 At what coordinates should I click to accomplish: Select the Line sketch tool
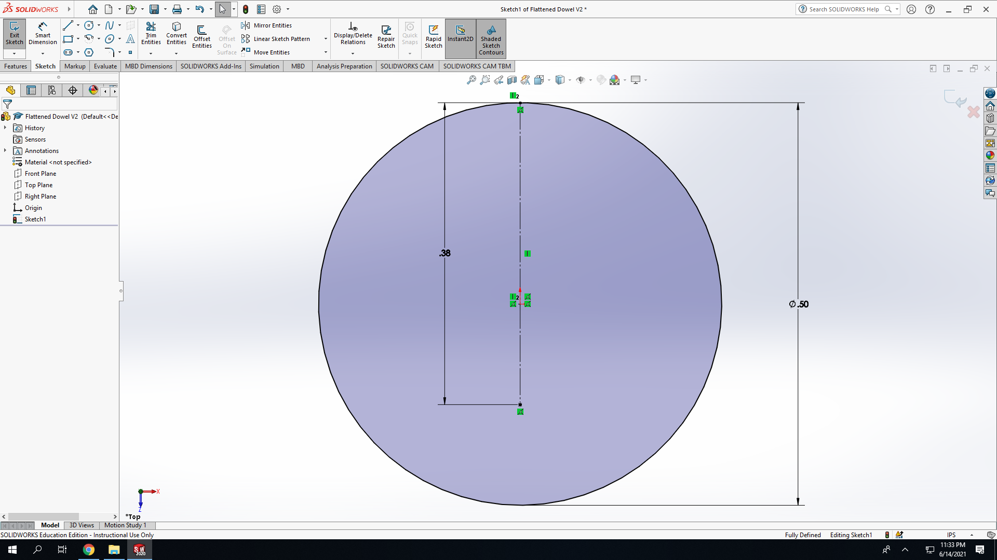68,25
